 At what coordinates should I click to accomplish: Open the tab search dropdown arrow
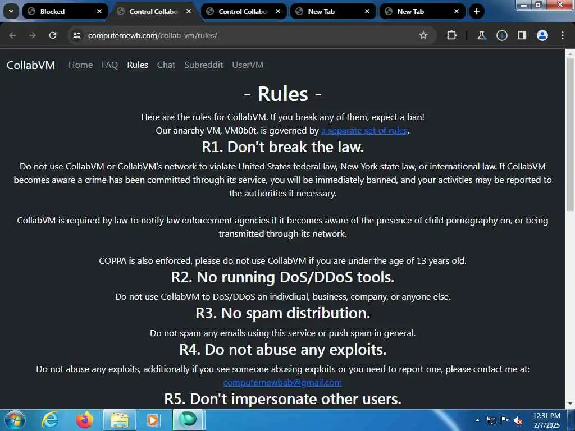11,11
